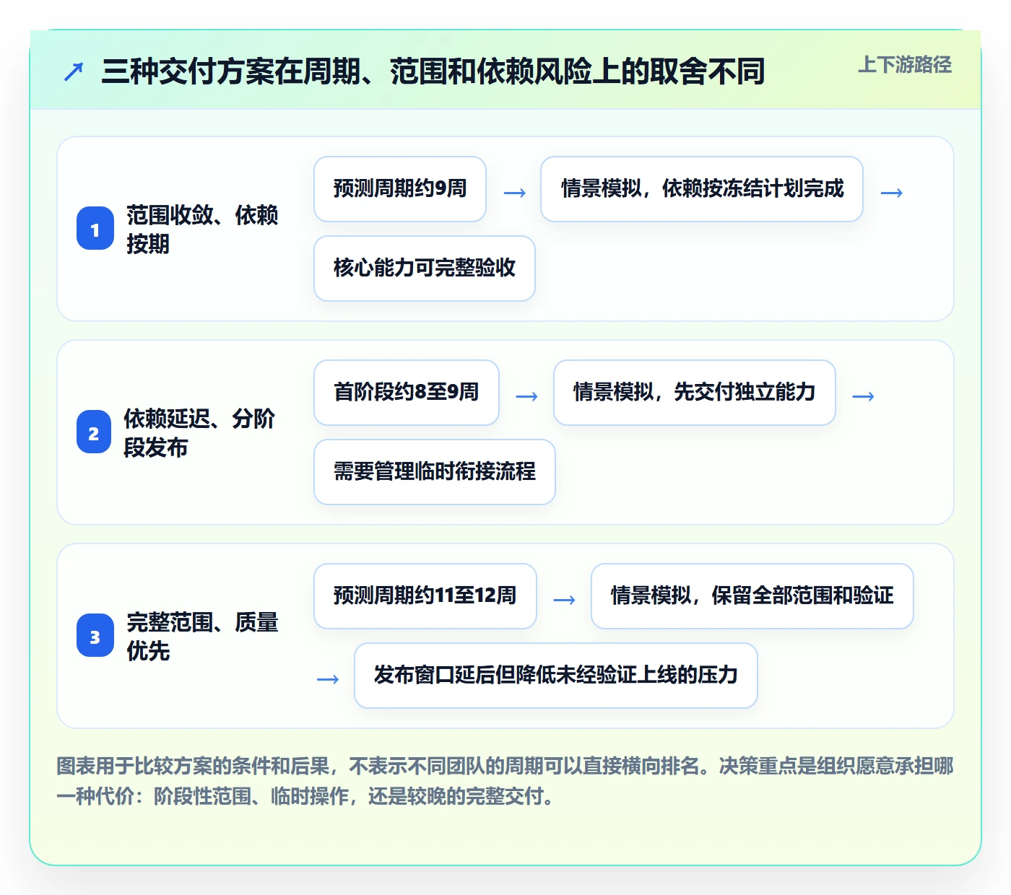Screen dimensions: 1011x895
Task: Select the row label 依赖延迟、分阶段发布
Action: [199, 432]
